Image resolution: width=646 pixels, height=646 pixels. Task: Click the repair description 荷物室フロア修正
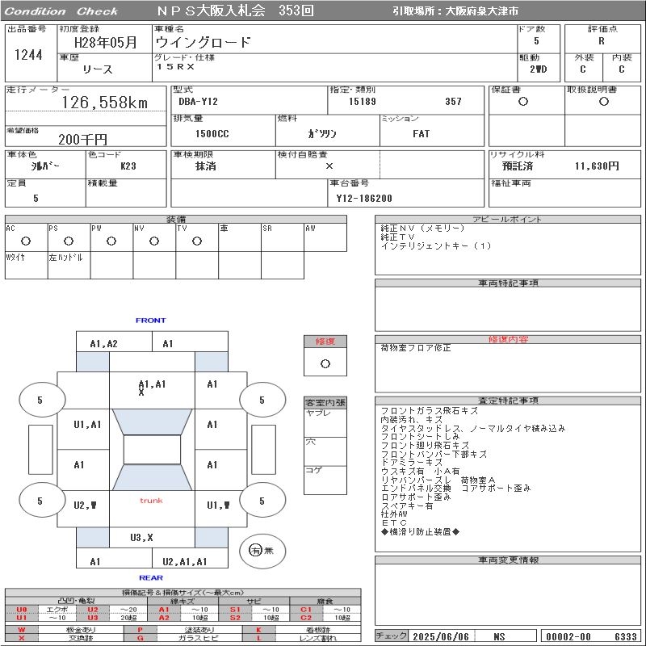pyautogui.click(x=416, y=348)
